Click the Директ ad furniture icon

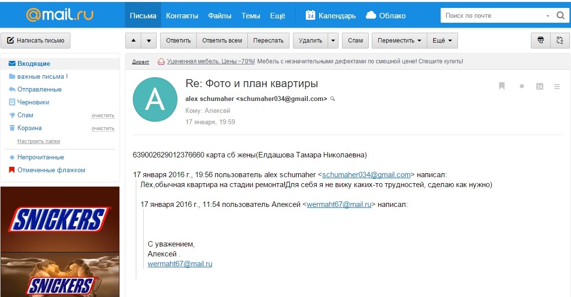coord(161,62)
